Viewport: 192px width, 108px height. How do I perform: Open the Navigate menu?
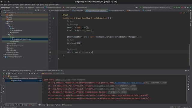(x=16, y=5)
